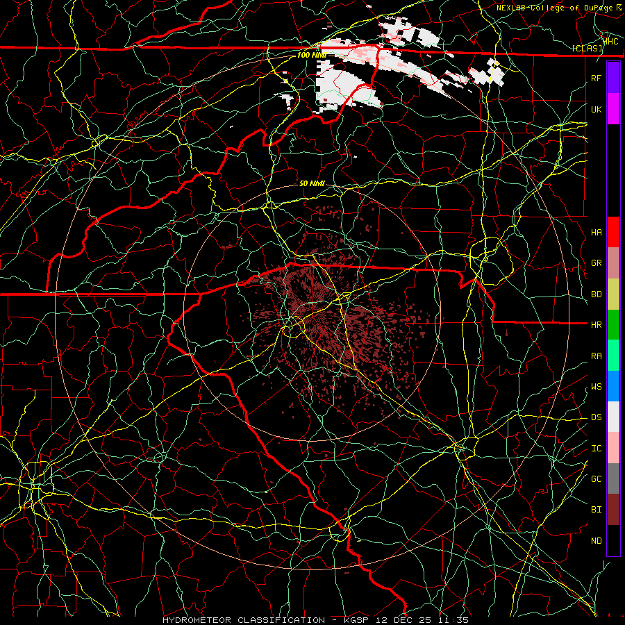Click the 100 NMI range ring label
Viewport: 625px width, 625px height.
[312, 55]
